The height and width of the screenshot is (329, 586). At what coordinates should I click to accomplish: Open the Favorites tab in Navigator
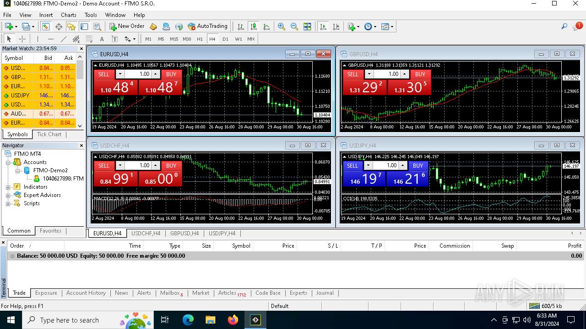pyautogui.click(x=50, y=231)
